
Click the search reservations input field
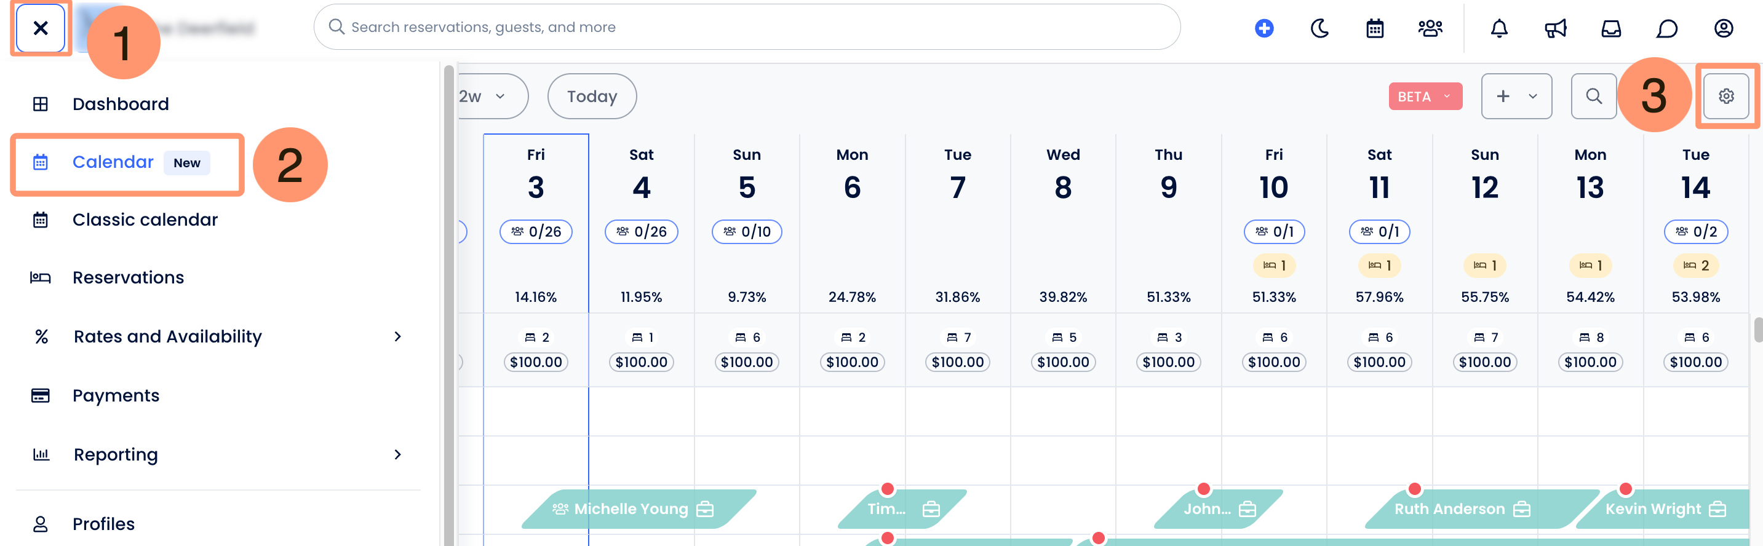(x=746, y=28)
